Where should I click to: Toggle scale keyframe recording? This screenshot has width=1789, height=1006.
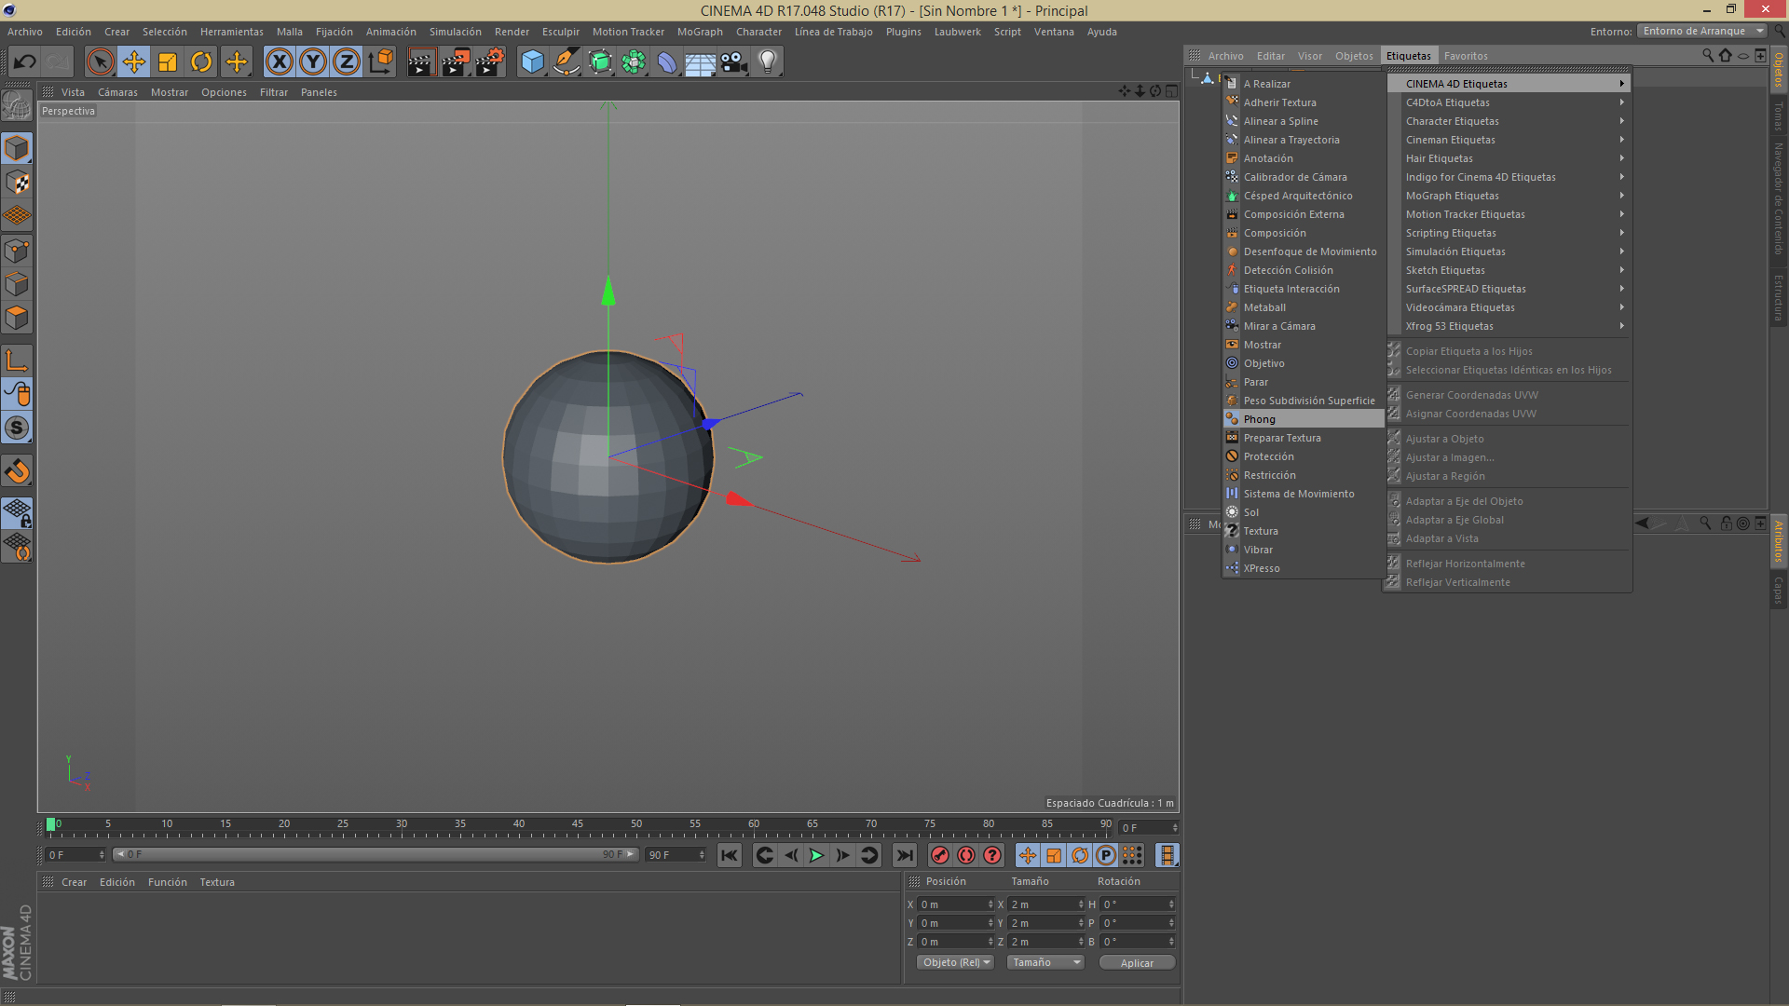1054,855
